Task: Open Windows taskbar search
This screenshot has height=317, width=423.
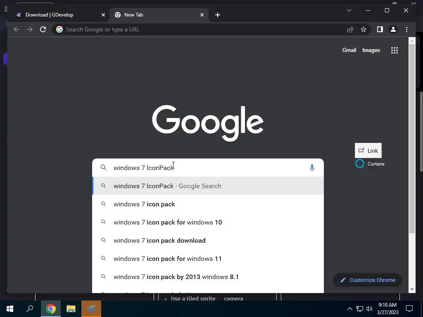Action: tap(30, 309)
